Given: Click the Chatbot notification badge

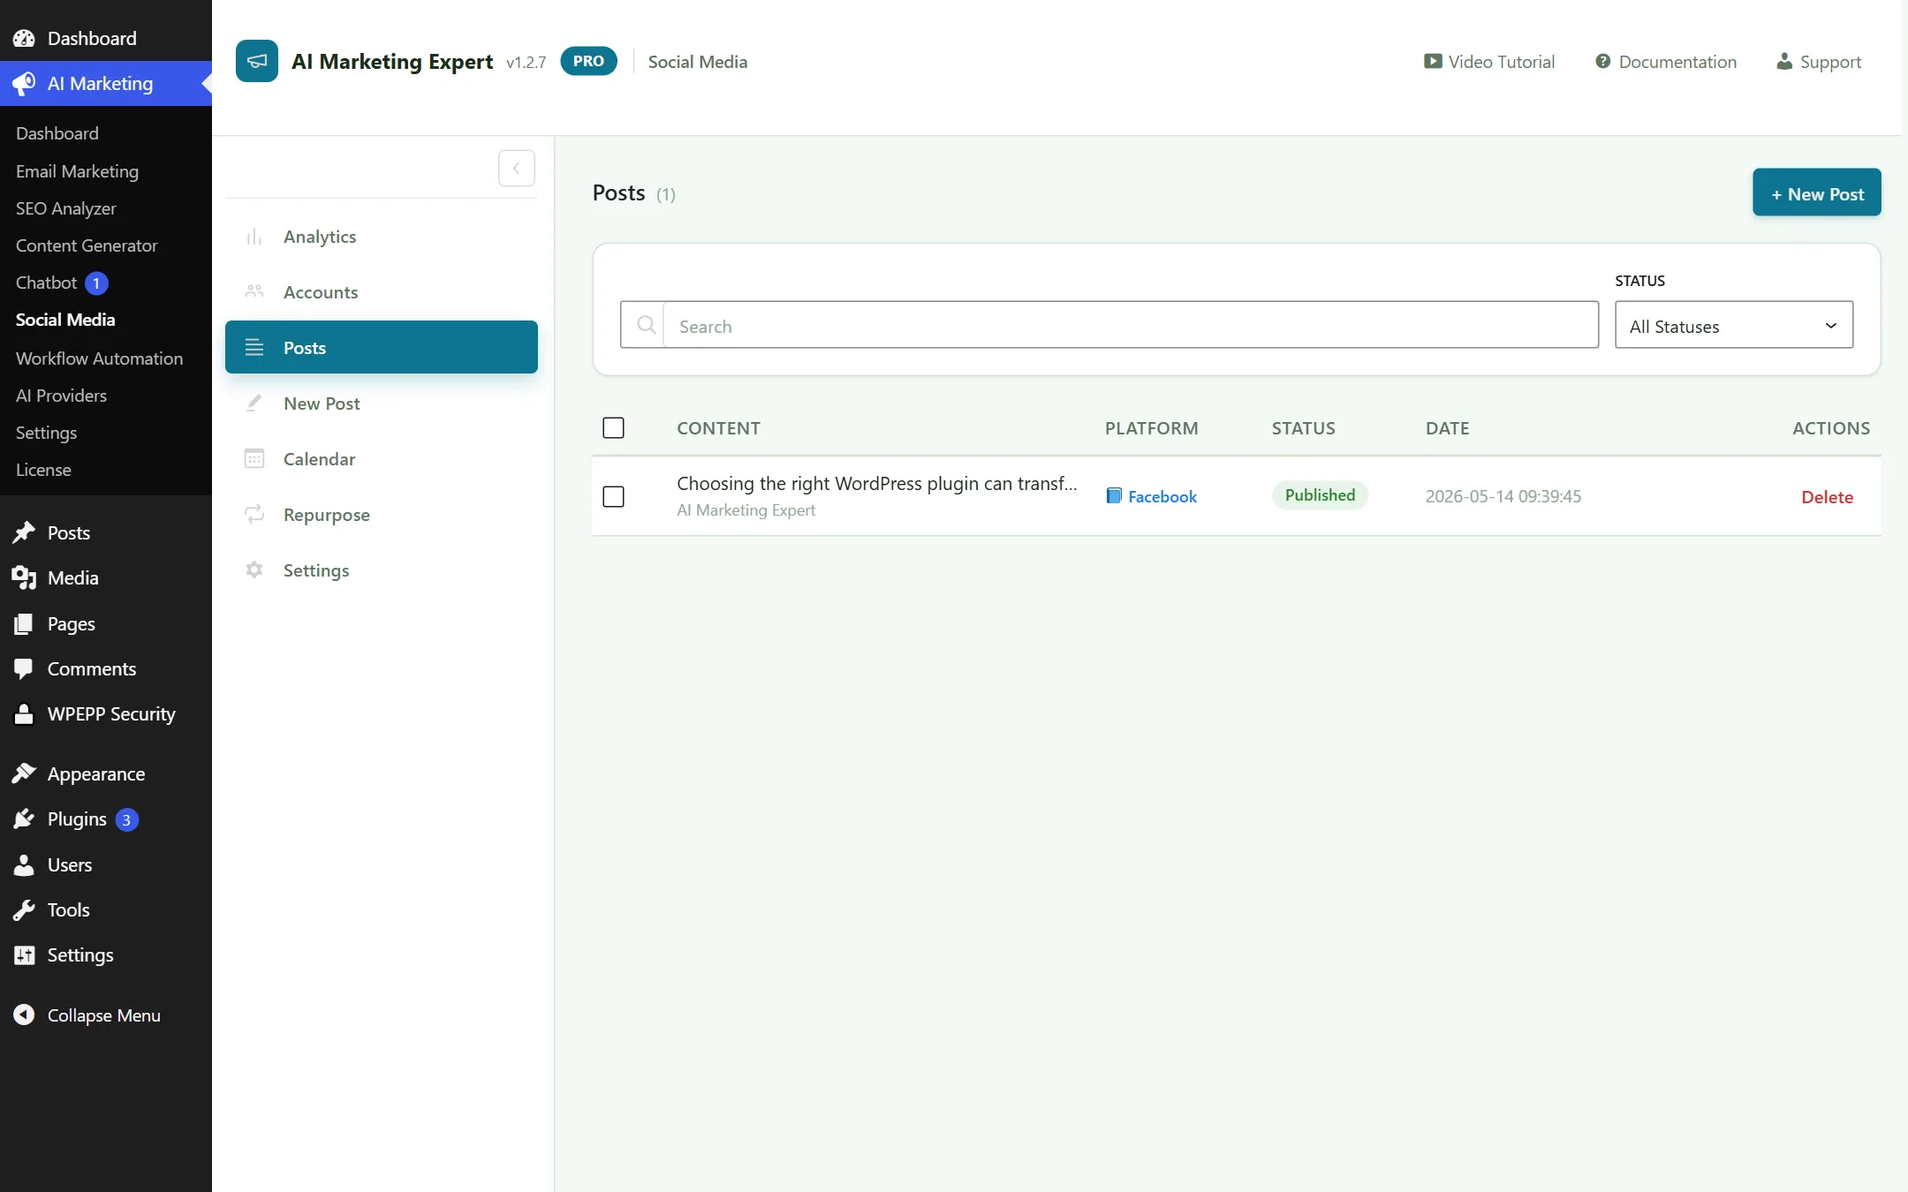Looking at the screenshot, I should coord(96,283).
